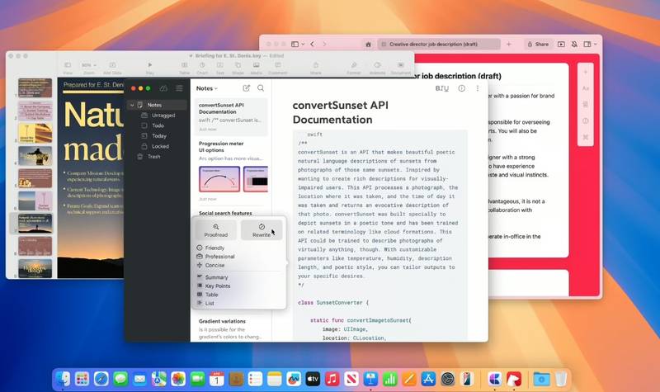Go forward in the pink document window
660x392 pixels.
[x=324, y=44]
